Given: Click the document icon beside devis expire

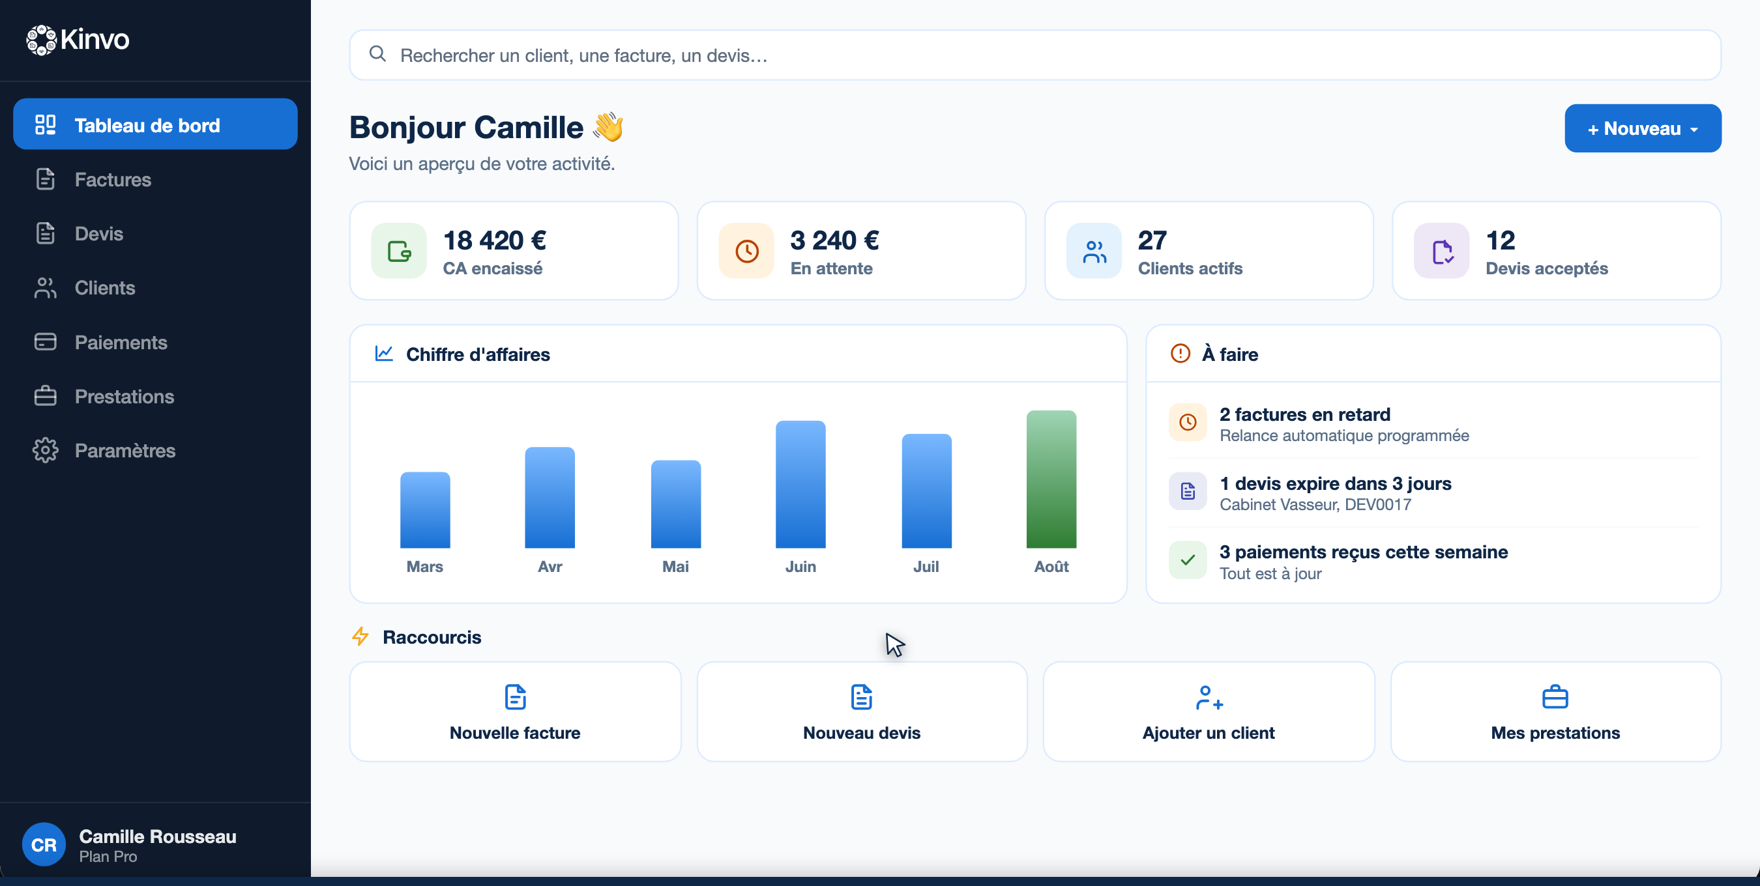Looking at the screenshot, I should pos(1188,491).
